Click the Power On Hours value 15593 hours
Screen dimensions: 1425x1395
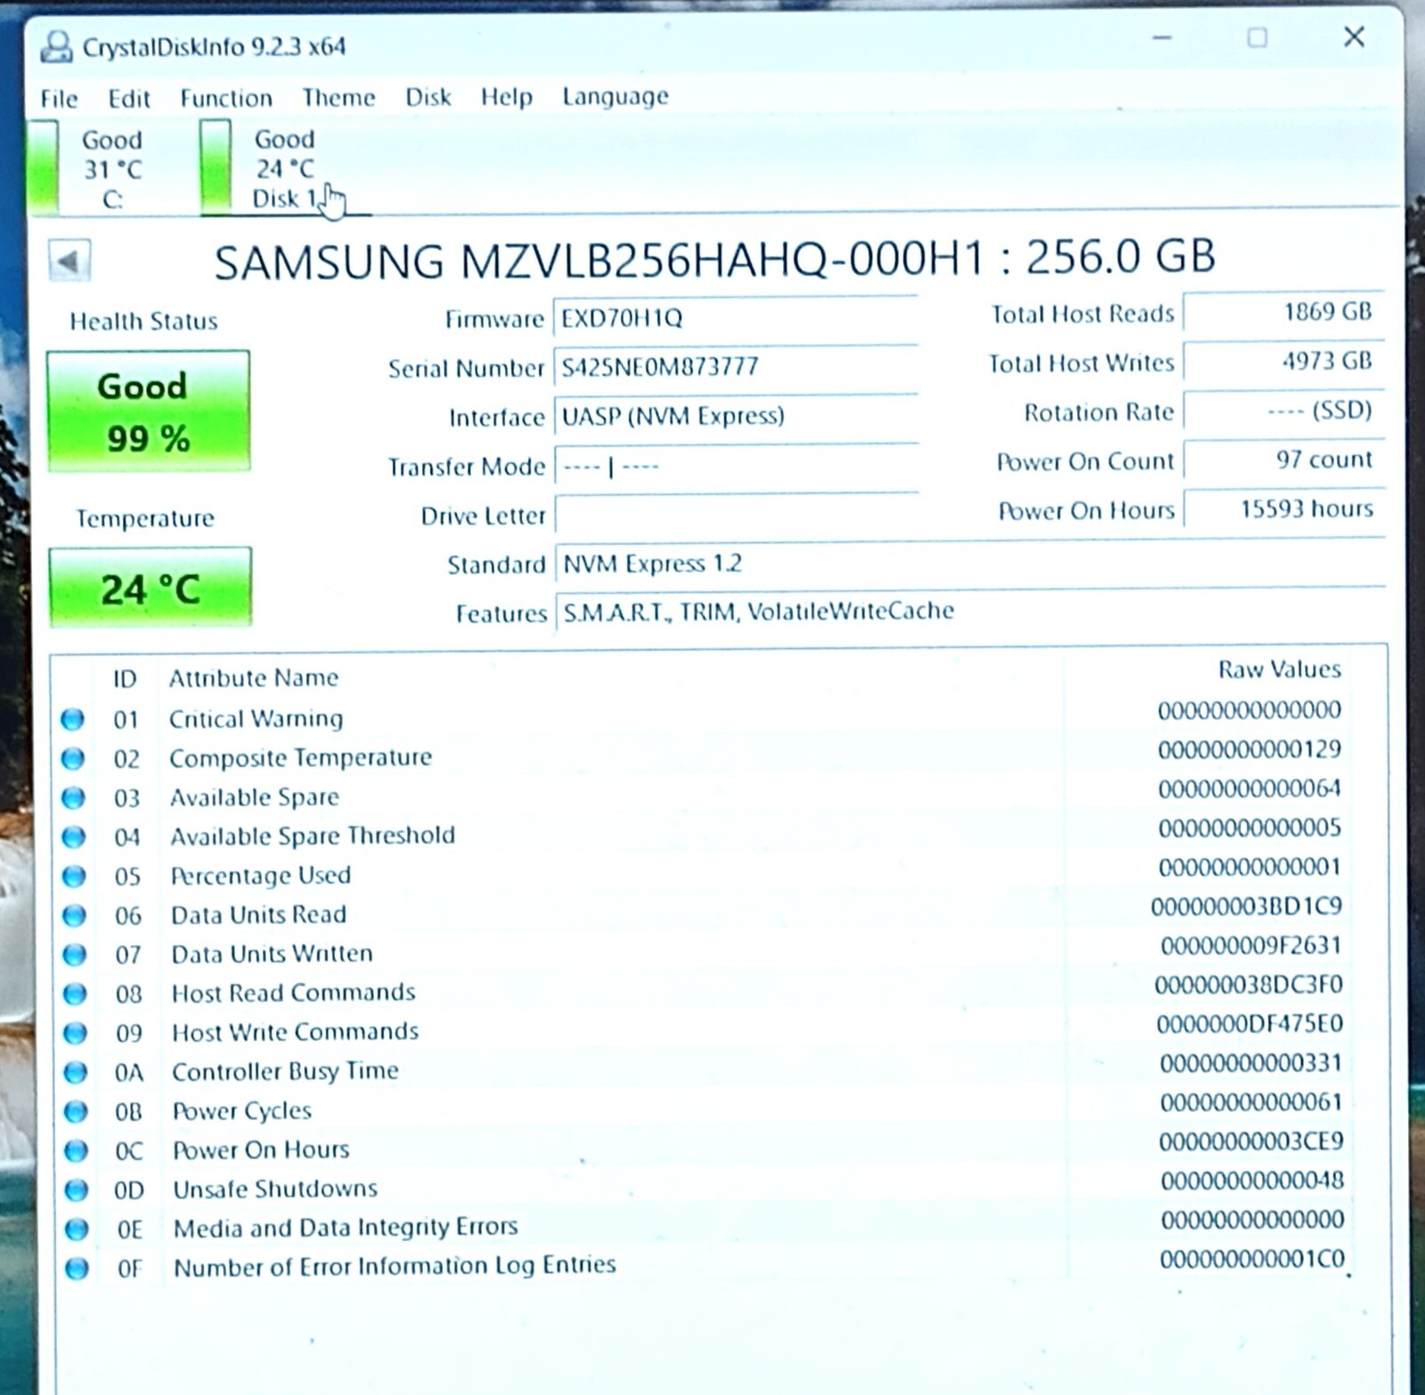pos(1283,509)
